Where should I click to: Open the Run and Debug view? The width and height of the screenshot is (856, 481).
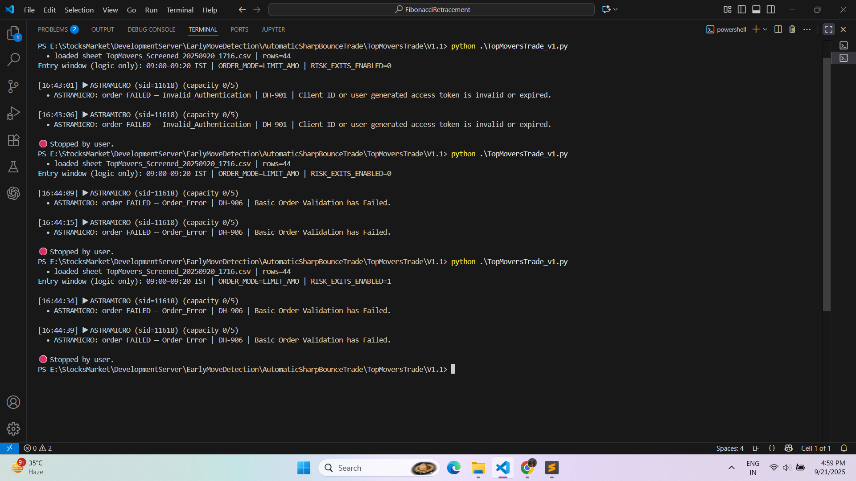click(13, 113)
